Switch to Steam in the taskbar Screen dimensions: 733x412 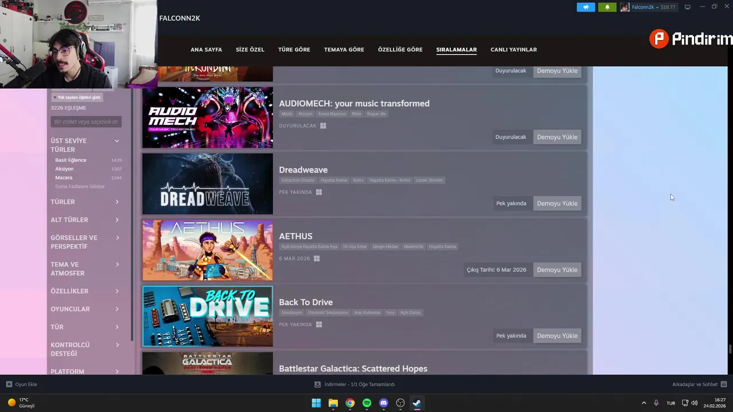tap(417, 403)
